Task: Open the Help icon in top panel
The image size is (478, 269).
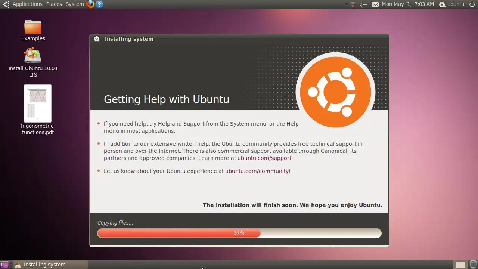Action: (x=99, y=4)
